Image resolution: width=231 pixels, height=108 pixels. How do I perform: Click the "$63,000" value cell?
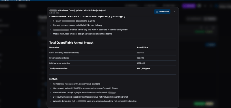[x=140, y=58]
